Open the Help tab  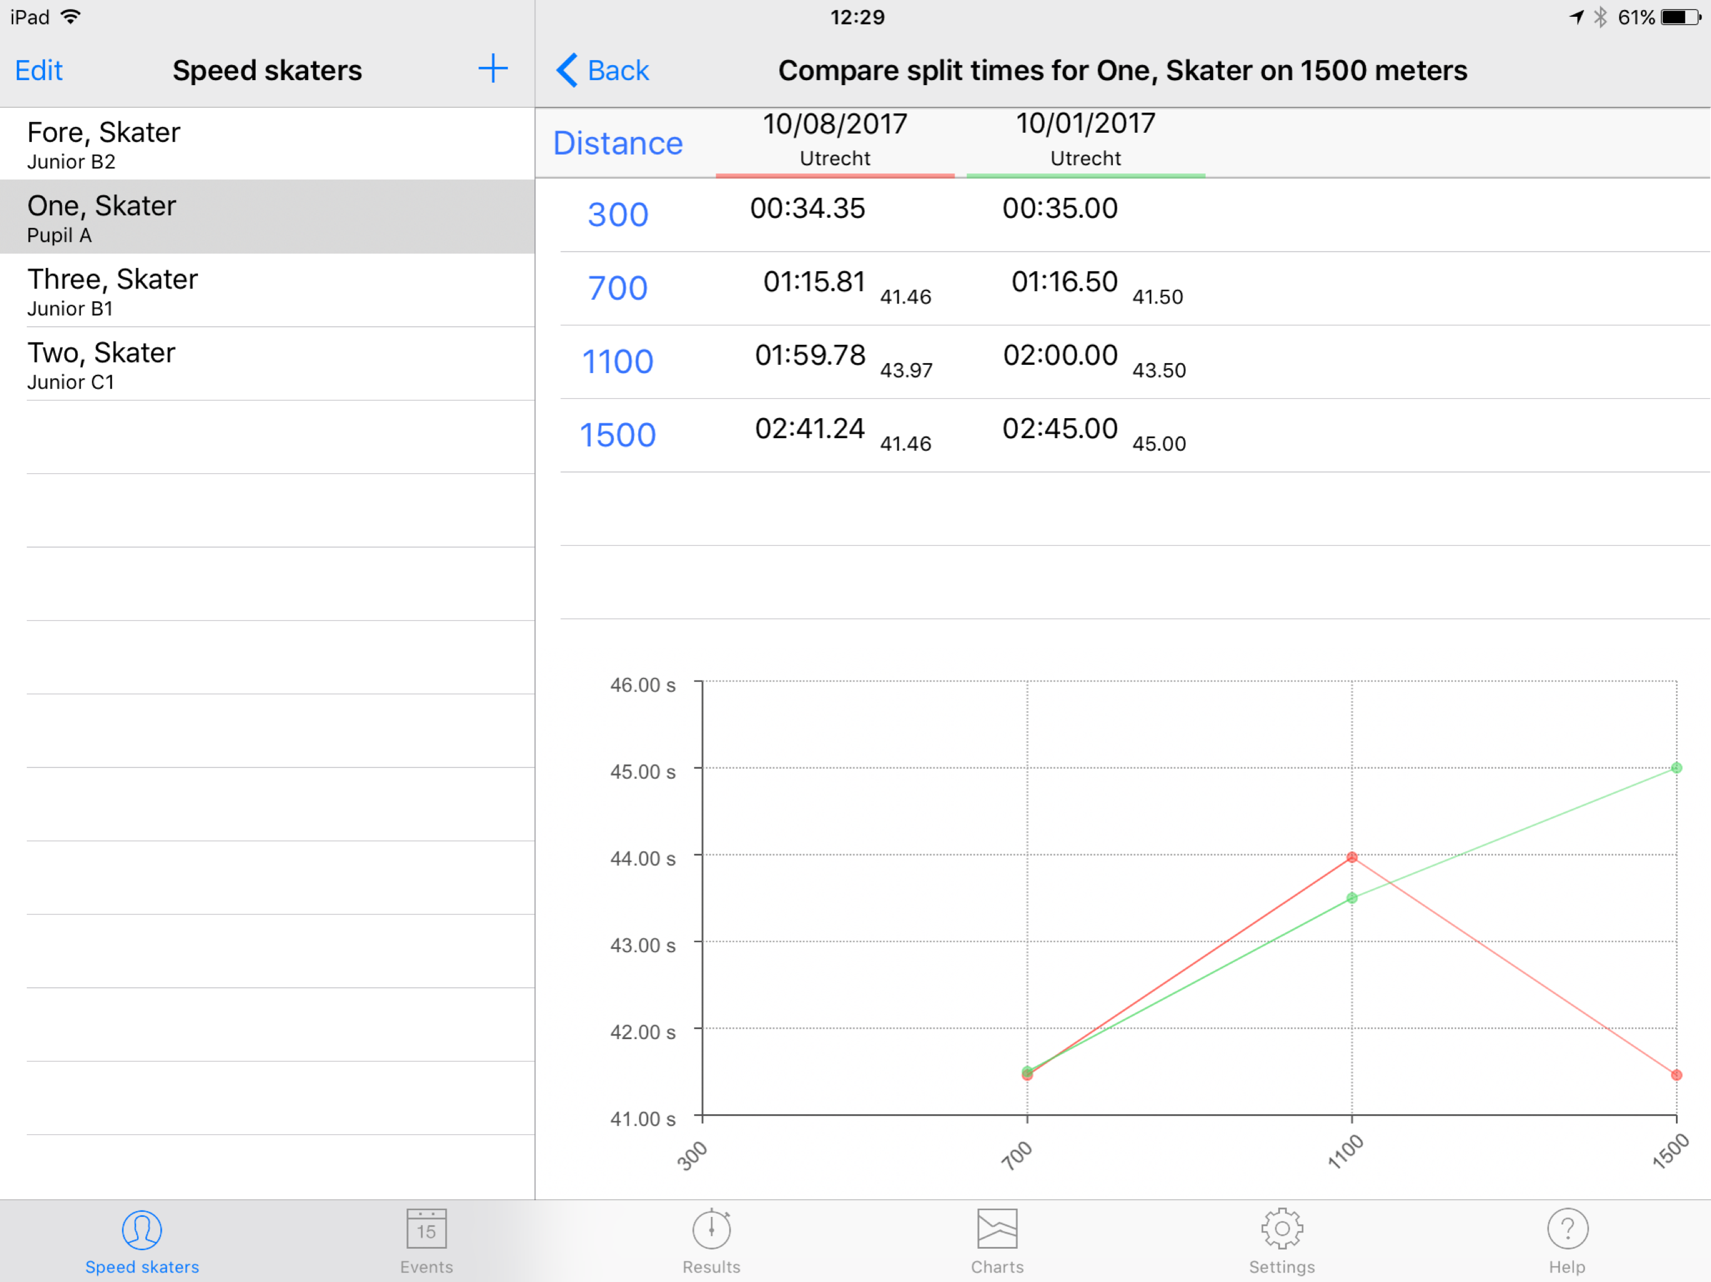pyautogui.click(x=1567, y=1242)
